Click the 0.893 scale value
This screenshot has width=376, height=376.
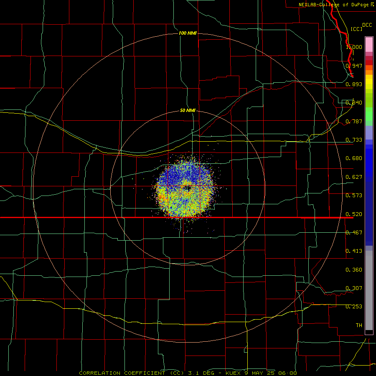tap(354, 84)
